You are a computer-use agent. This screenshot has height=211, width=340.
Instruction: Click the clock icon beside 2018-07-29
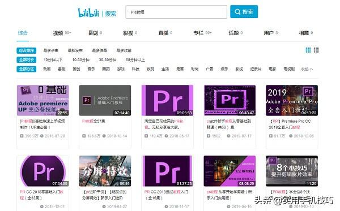click(x=42, y=136)
